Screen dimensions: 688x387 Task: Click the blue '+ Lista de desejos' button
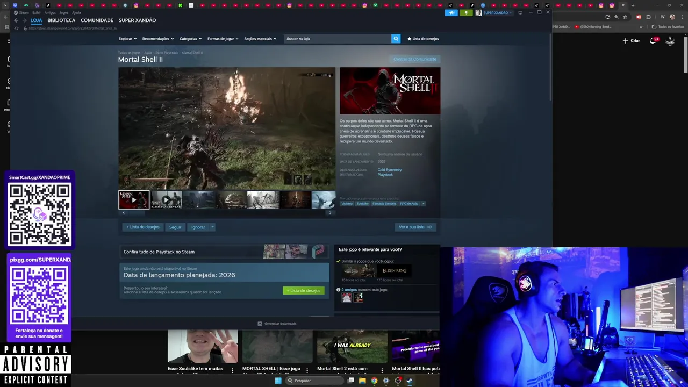[143, 227]
